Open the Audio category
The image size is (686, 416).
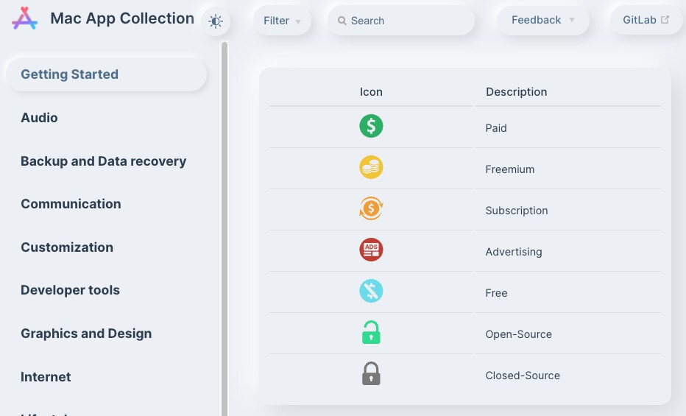pos(39,118)
